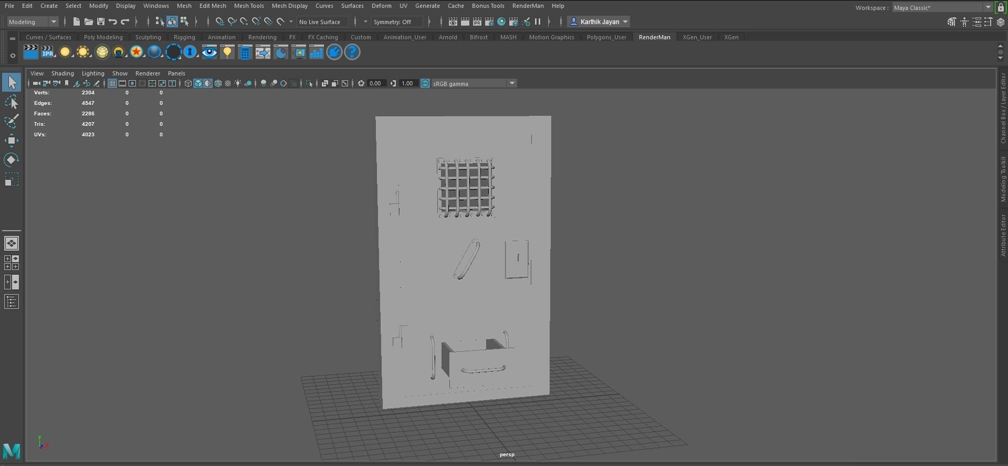Click the RenderMan Render clapperboard shelf icon

(x=31, y=52)
